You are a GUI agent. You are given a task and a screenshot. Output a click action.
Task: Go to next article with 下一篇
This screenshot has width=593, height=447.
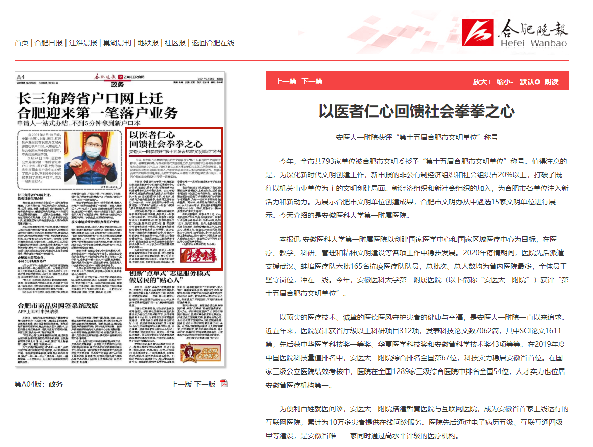click(x=312, y=81)
